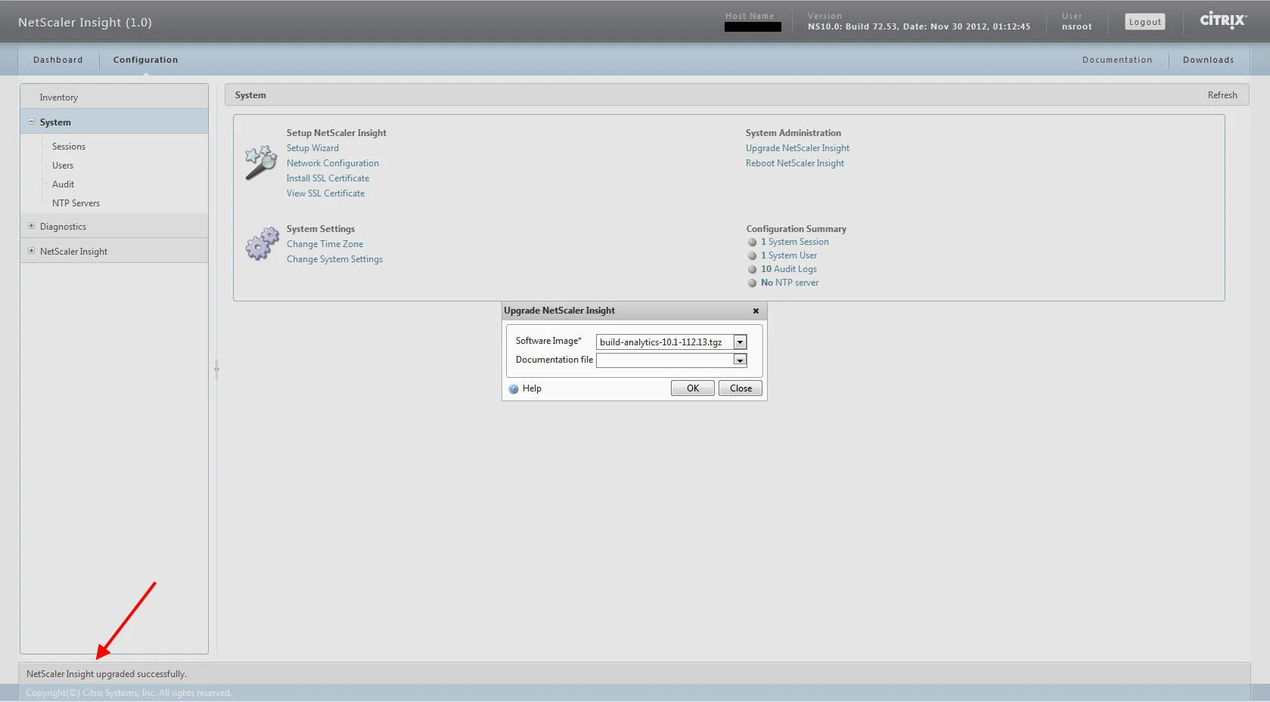Click the nsroot user name
Screen dimensions: 1270x702
tap(1076, 26)
